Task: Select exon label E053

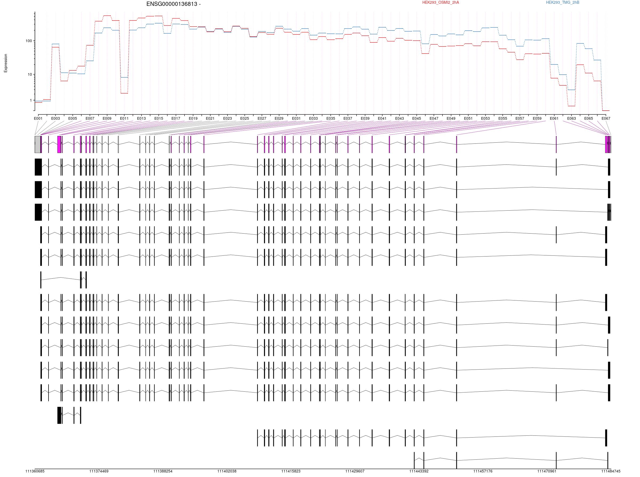Action: pyautogui.click(x=485, y=118)
